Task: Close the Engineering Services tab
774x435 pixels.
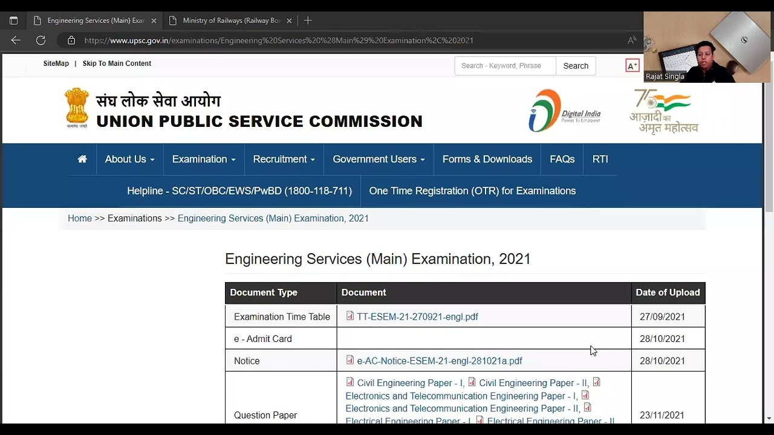Action: click(154, 21)
